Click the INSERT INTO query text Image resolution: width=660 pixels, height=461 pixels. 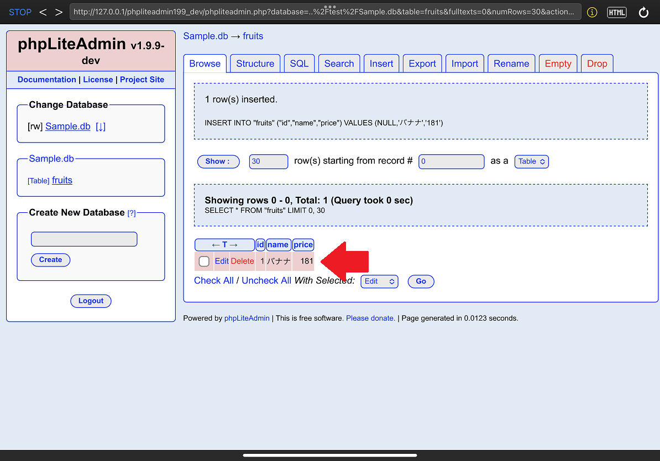click(x=324, y=123)
